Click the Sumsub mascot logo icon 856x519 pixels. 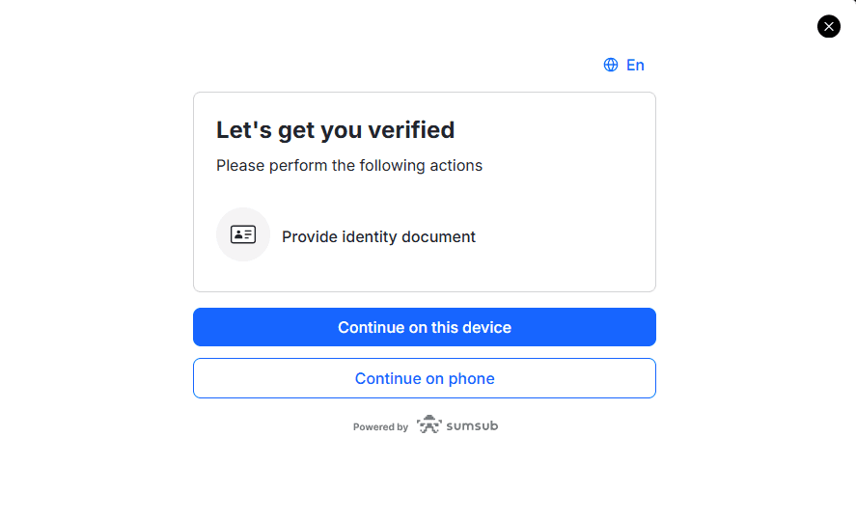point(428,424)
